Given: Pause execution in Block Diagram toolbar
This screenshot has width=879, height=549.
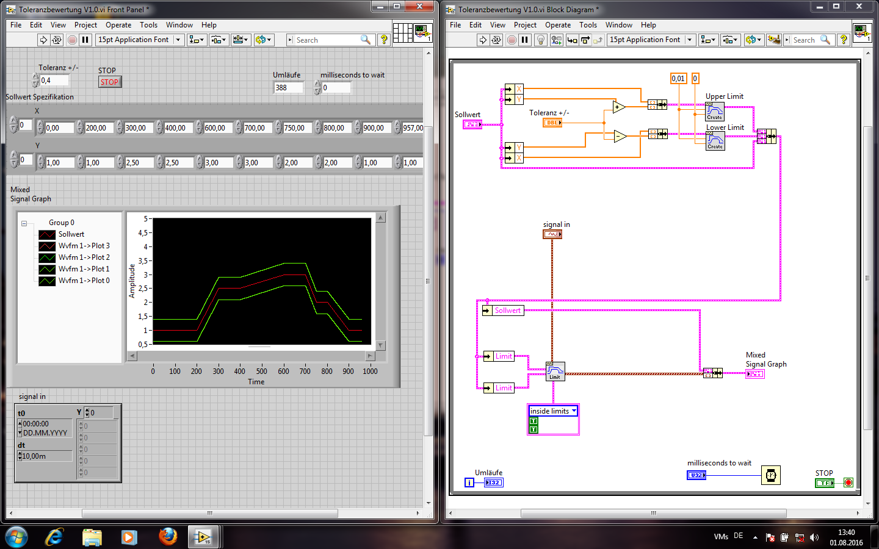Looking at the screenshot, I should coord(525,40).
